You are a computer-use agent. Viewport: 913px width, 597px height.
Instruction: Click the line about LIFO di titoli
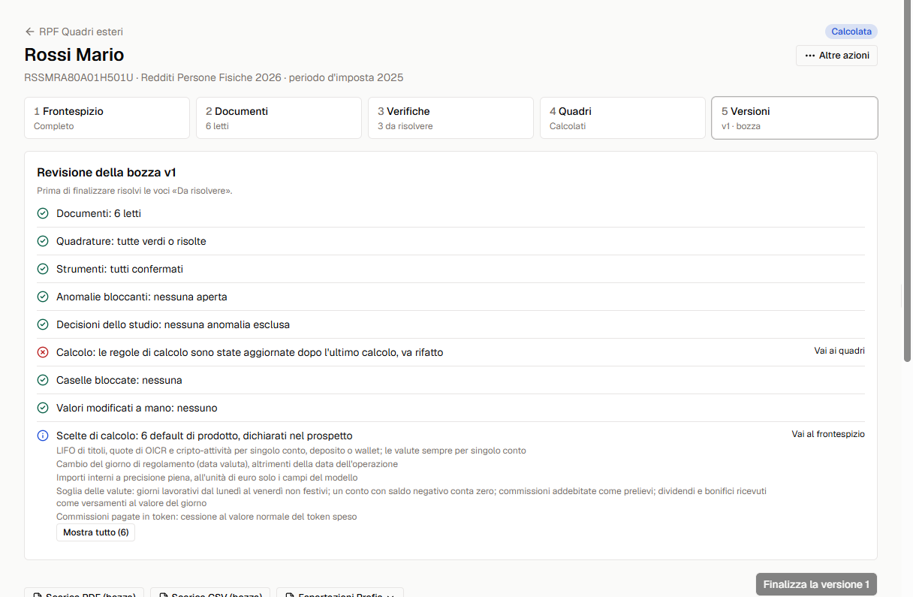pos(291,451)
